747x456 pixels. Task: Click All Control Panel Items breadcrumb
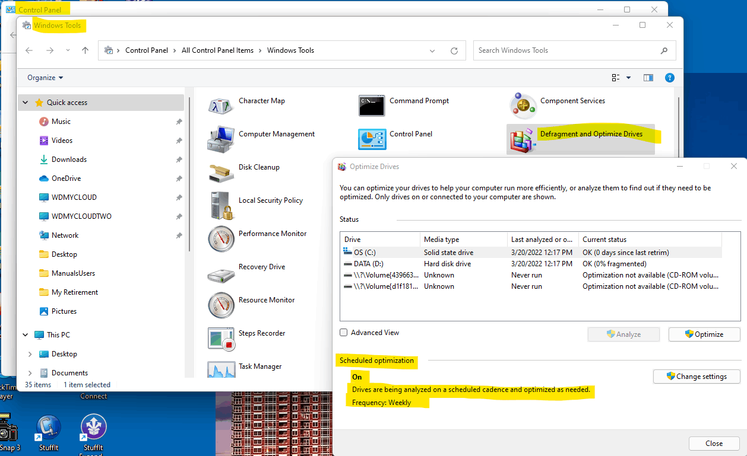pos(217,50)
